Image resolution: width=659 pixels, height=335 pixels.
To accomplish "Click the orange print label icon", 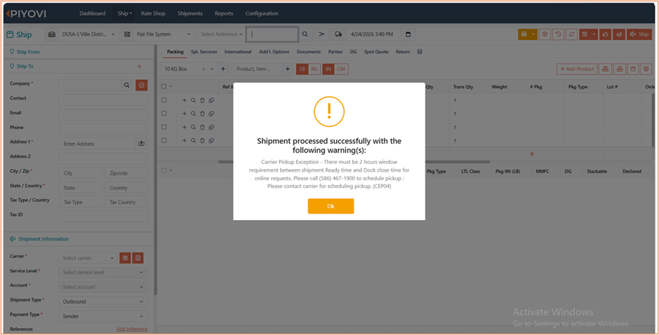I will 524,34.
